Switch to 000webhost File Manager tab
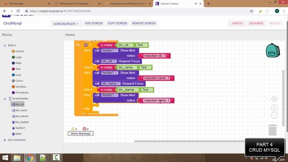This screenshot has width=288, height=162. (x=77, y=4)
